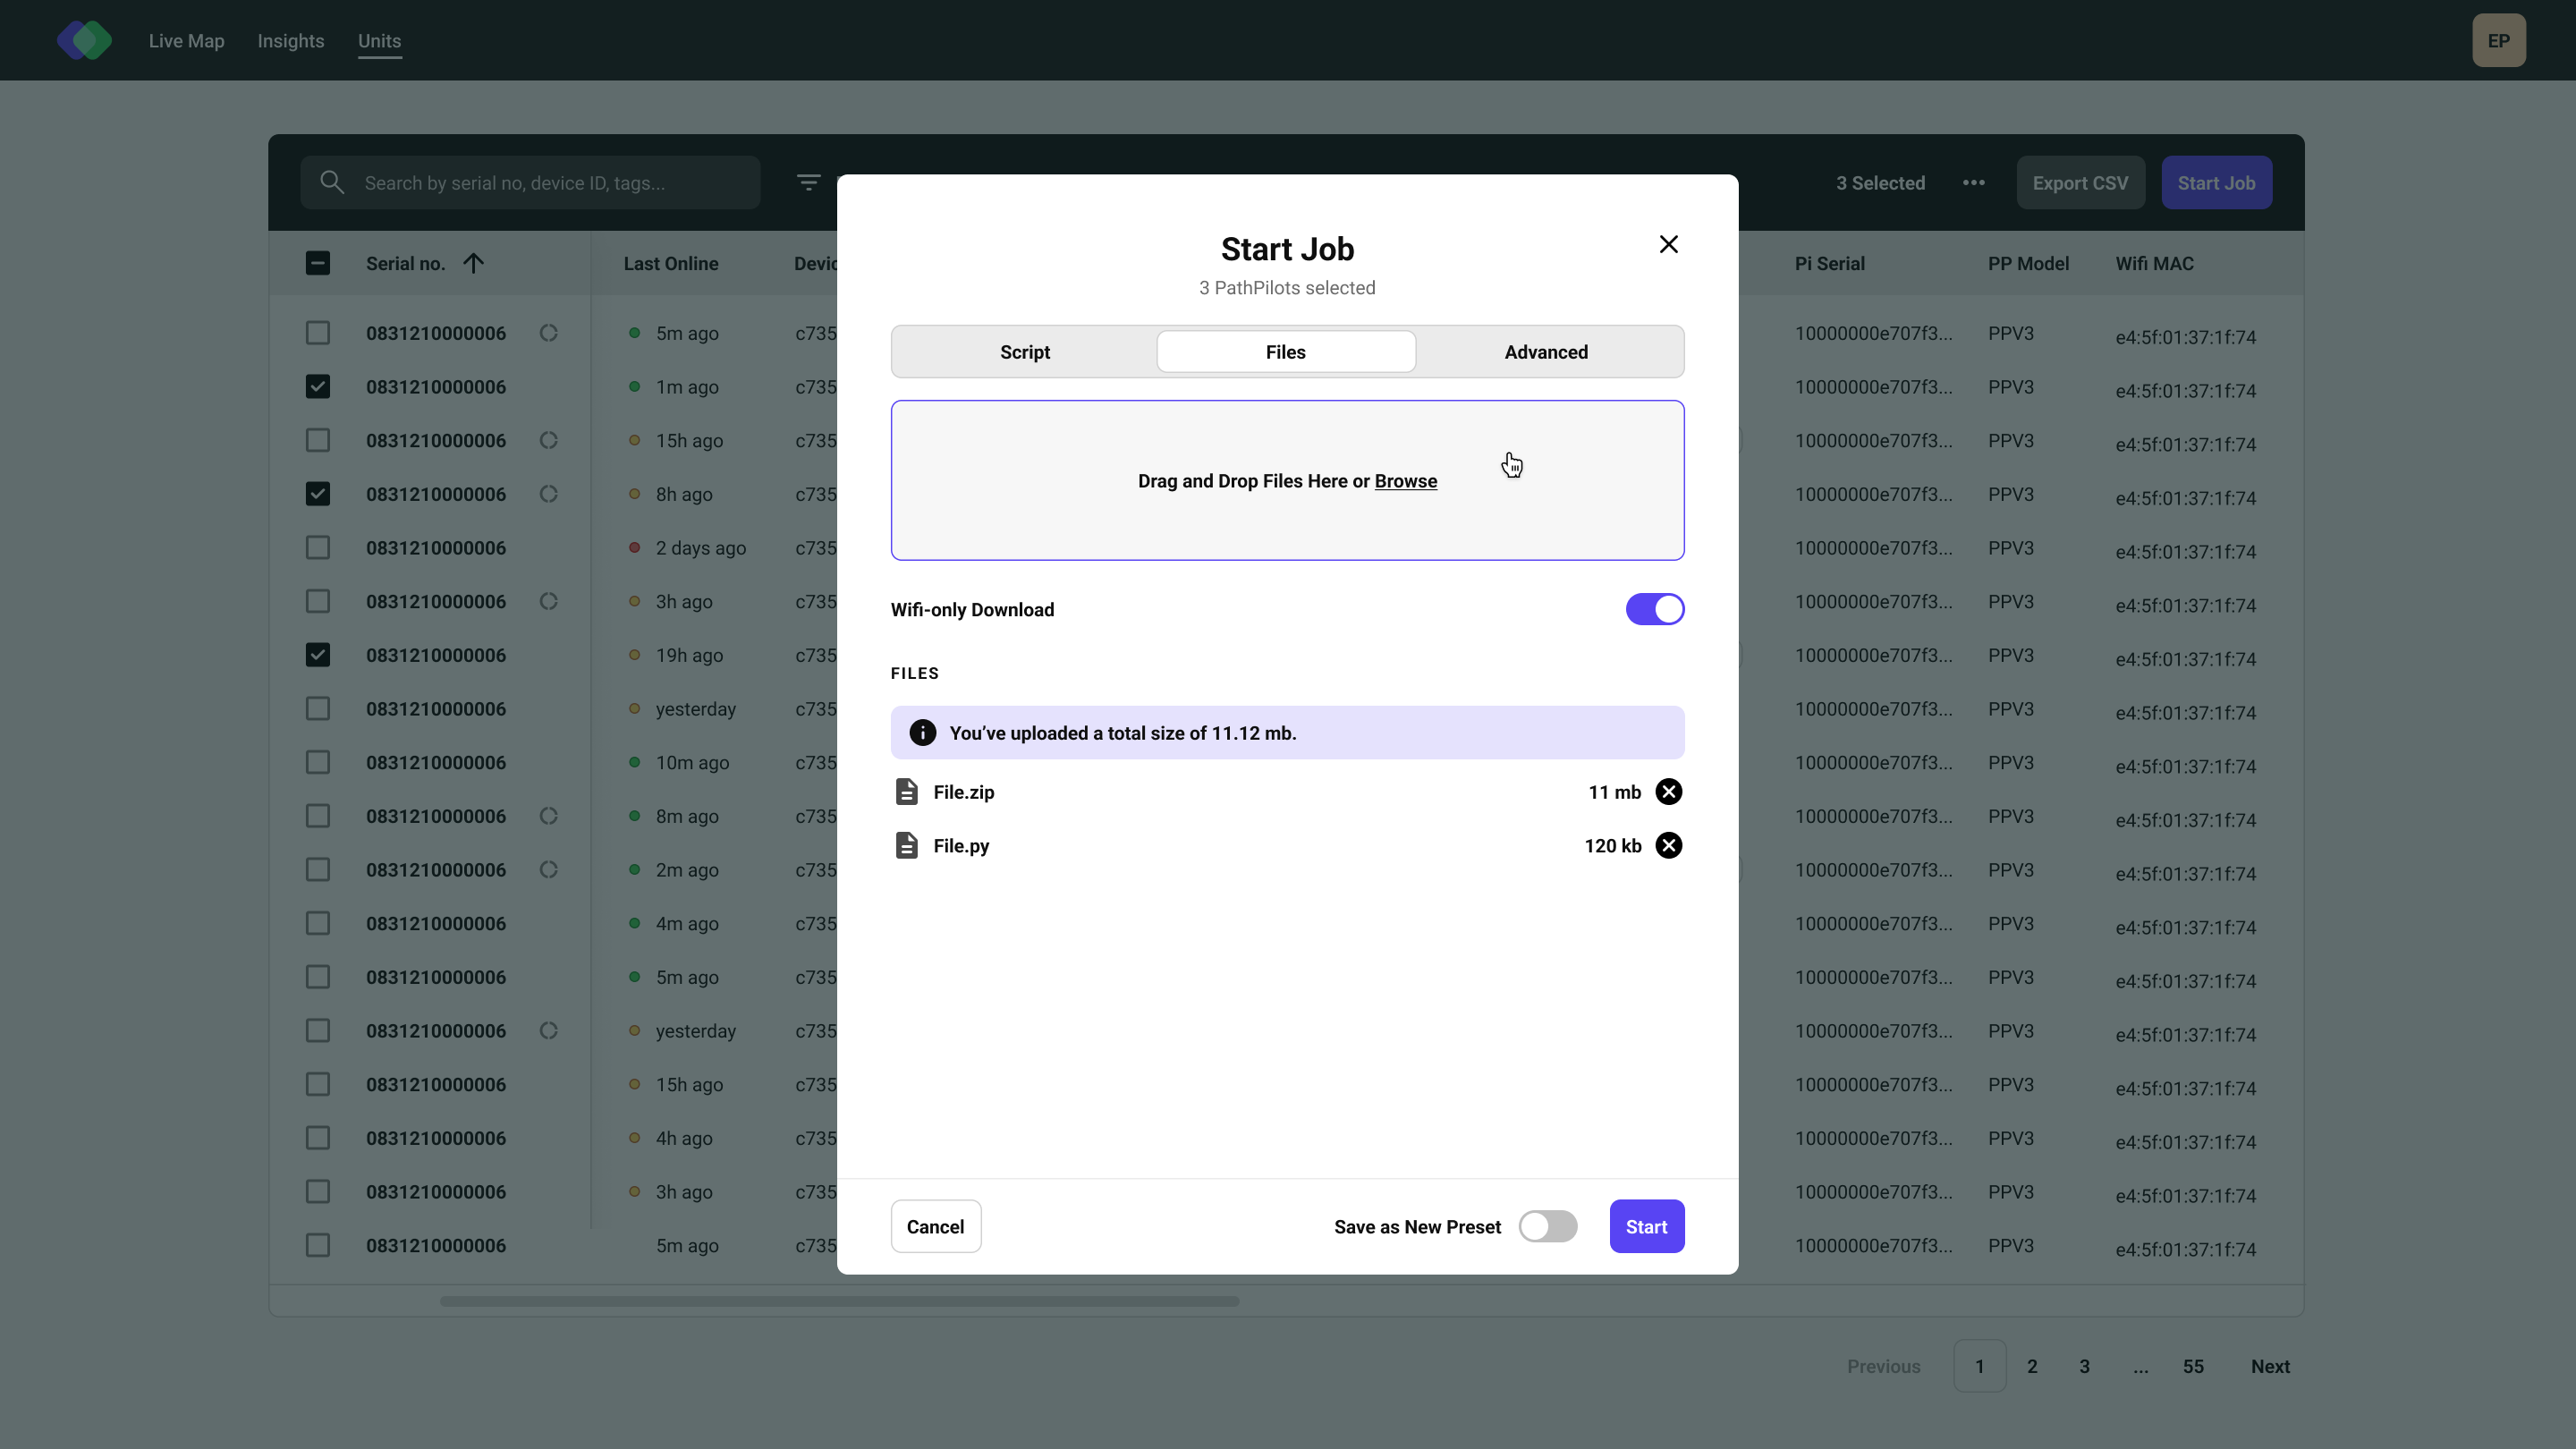Enable the Save as New Preset toggle

tap(1548, 1226)
